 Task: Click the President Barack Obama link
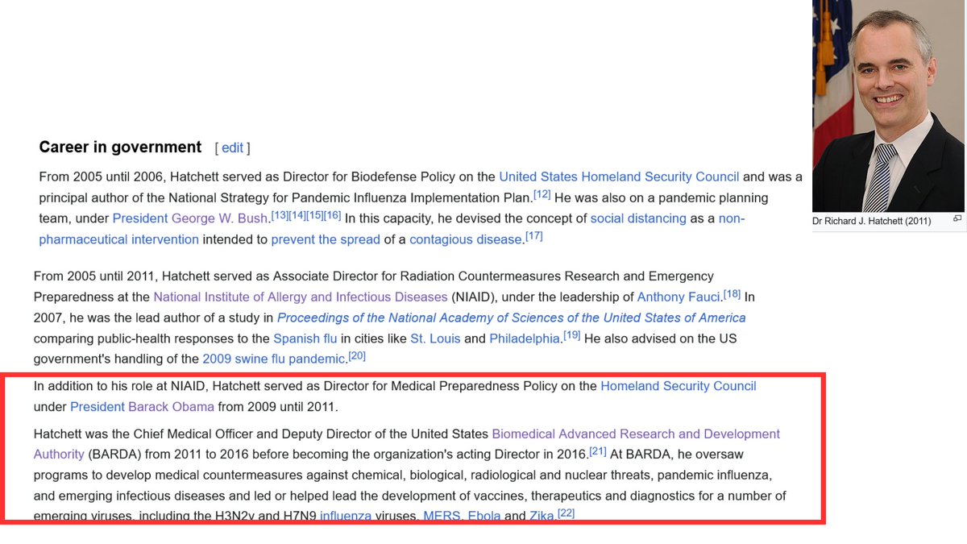click(x=142, y=407)
